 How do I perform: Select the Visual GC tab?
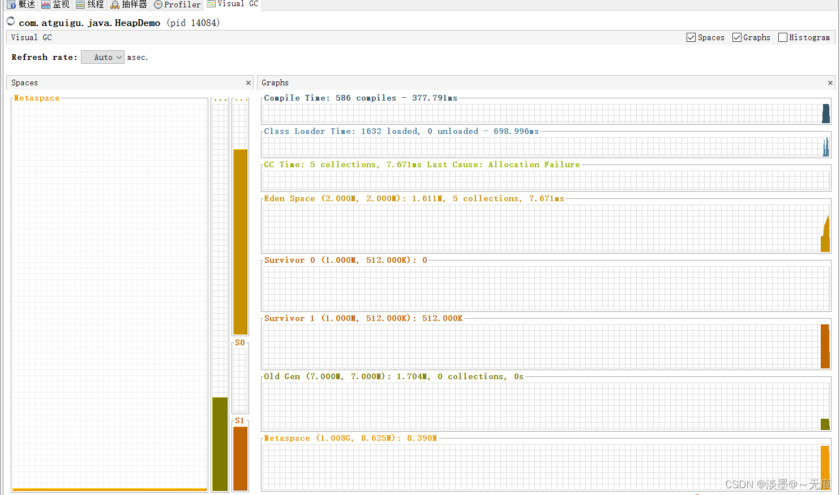coord(233,4)
